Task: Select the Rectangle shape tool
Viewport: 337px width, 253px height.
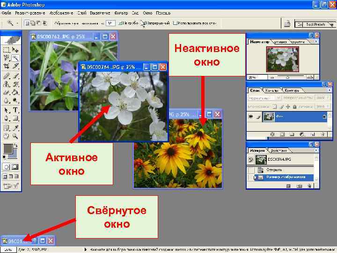Action: (x=15, y=119)
